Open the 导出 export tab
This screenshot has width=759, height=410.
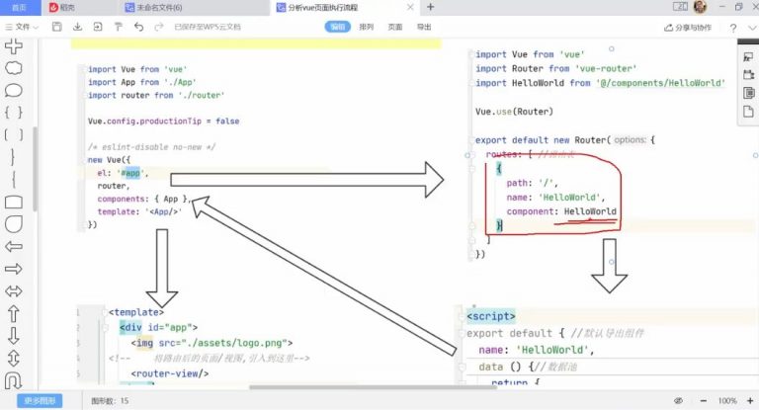423,27
